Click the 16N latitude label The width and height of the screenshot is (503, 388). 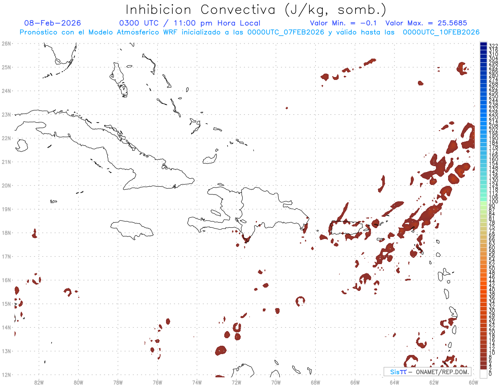6,280
